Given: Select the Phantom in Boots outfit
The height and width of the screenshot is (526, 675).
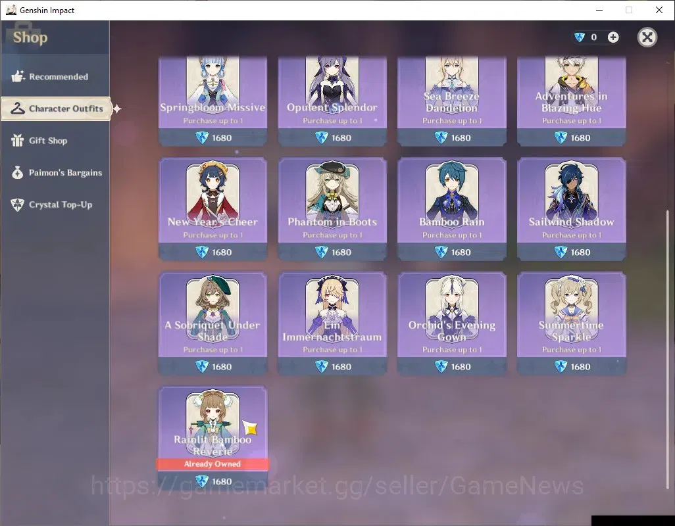Looking at the screenshot, I should 332,209.
